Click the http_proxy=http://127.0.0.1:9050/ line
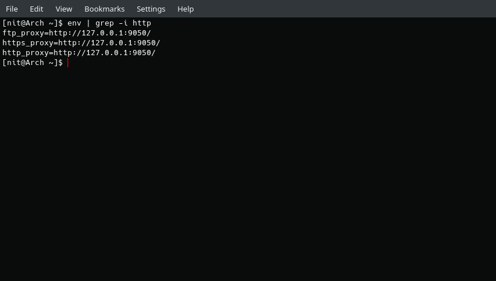 pos(79,53)
